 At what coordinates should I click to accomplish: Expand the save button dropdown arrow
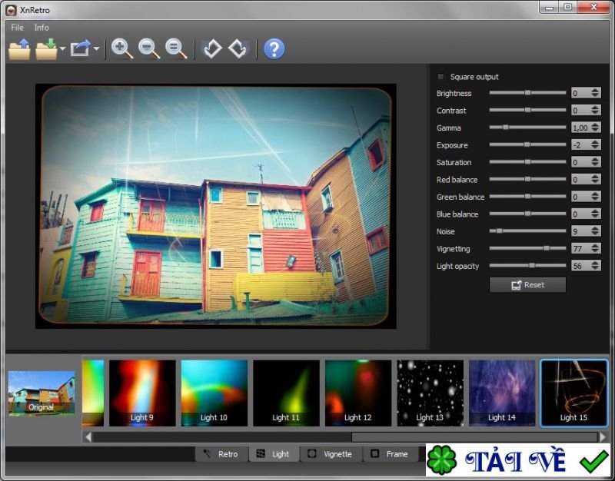pyautogui.click(x=62, y=50)
